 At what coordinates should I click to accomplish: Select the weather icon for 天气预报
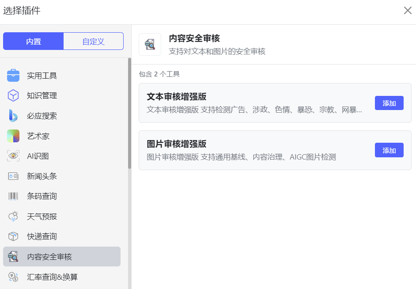click(13, 217)
